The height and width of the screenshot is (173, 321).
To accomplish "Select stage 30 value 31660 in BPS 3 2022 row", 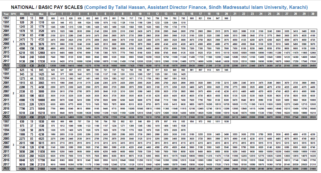I will point(313,169).
